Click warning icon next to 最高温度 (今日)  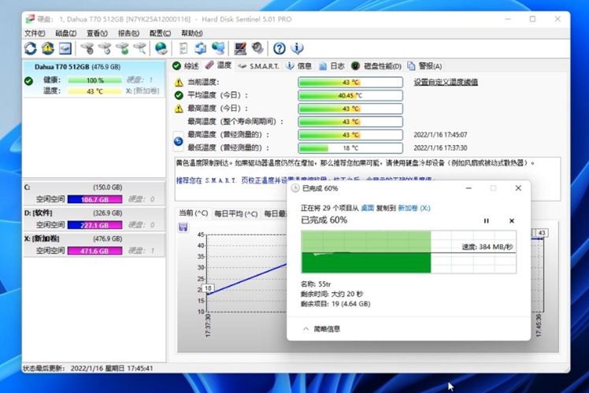tap(179, 109)
